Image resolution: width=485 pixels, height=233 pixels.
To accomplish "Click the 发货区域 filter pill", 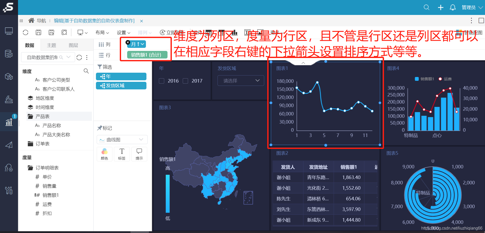I will (x=121, y=86).
